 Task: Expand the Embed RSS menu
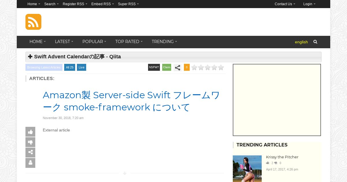tap(103, 4)
